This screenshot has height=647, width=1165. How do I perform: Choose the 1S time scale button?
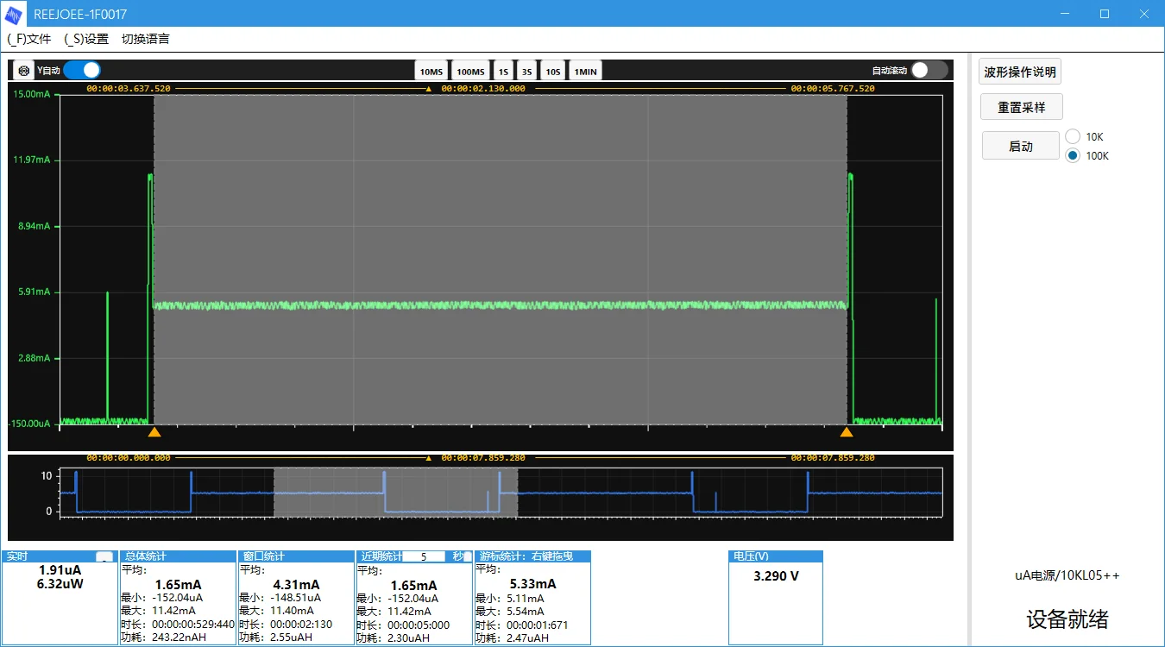pyautogui.click(x=503, y=72)
